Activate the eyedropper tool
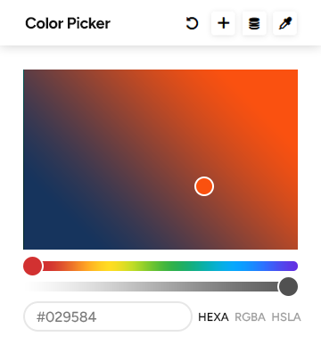 [x=284, y=23]
